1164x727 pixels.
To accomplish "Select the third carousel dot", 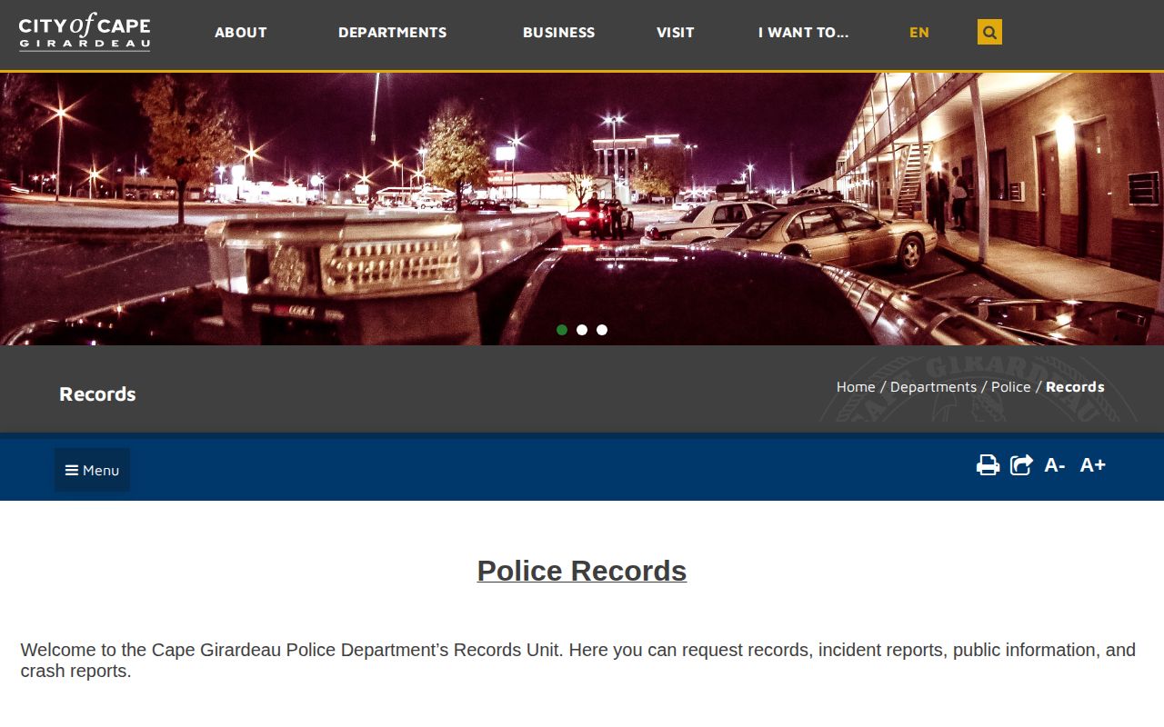I will [602, 330].
